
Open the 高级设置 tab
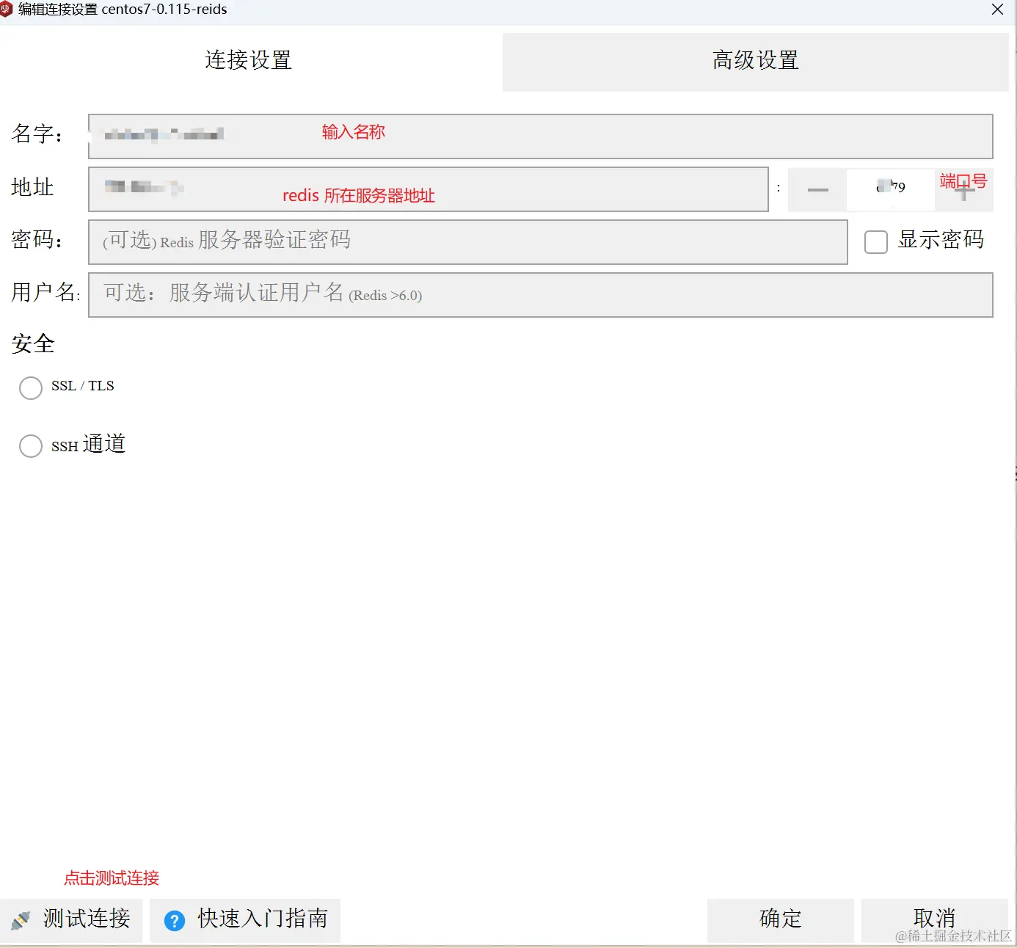click(756, 62)
